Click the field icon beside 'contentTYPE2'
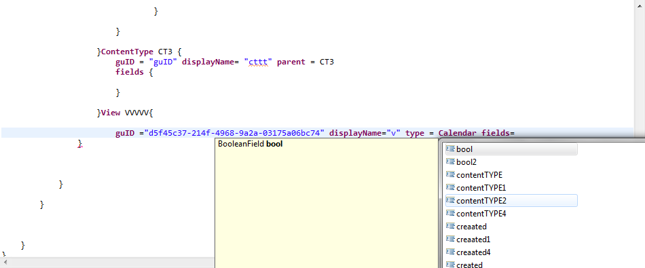 click(x=450, y=201)
